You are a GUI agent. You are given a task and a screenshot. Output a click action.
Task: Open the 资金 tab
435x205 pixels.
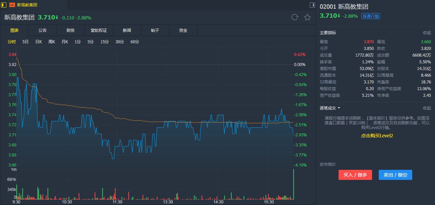[x=183, y=30]
